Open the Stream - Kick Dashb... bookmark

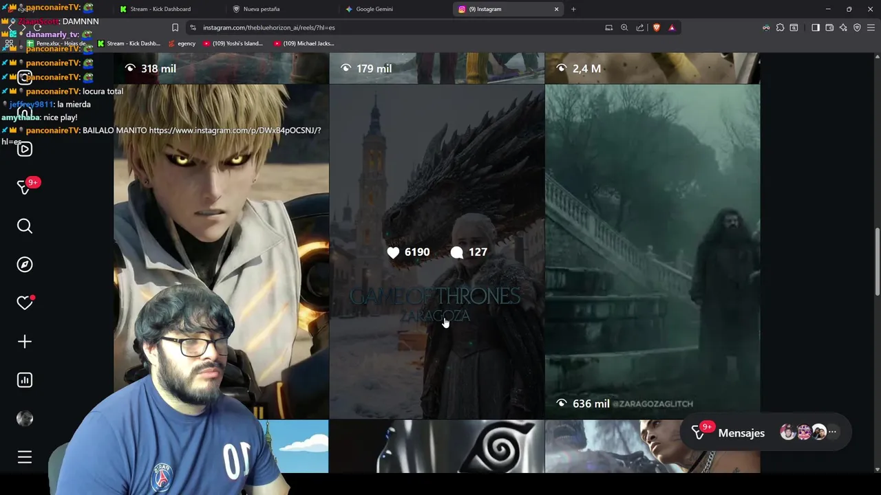tap(128, 43)
